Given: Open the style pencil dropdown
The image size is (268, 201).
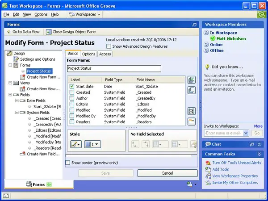Looking at the screenshot, I should (x=76, y=144).
